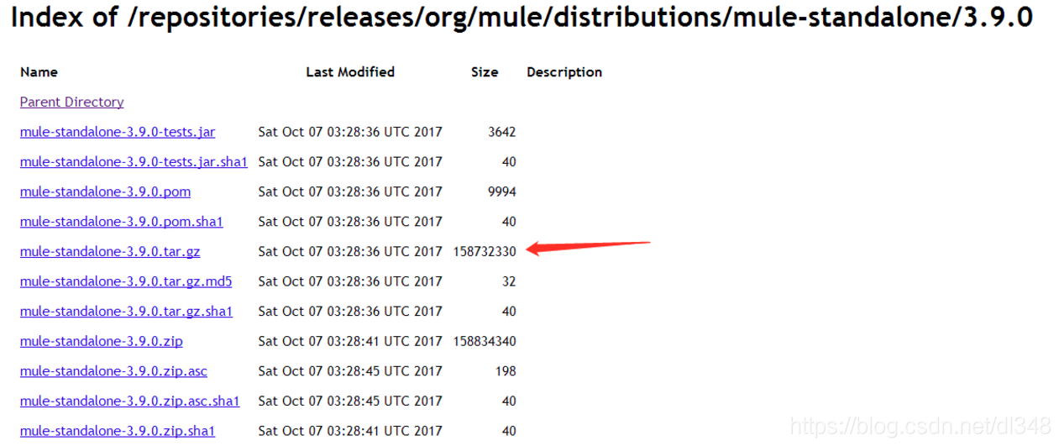Click the 158834340 size of the zip

[x=485, y=341]
